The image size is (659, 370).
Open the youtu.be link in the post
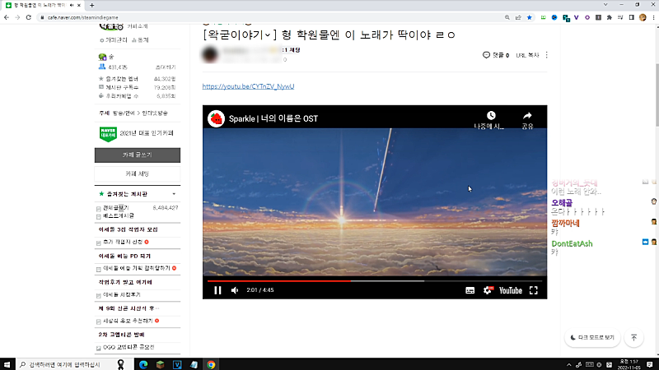point(248,86)
